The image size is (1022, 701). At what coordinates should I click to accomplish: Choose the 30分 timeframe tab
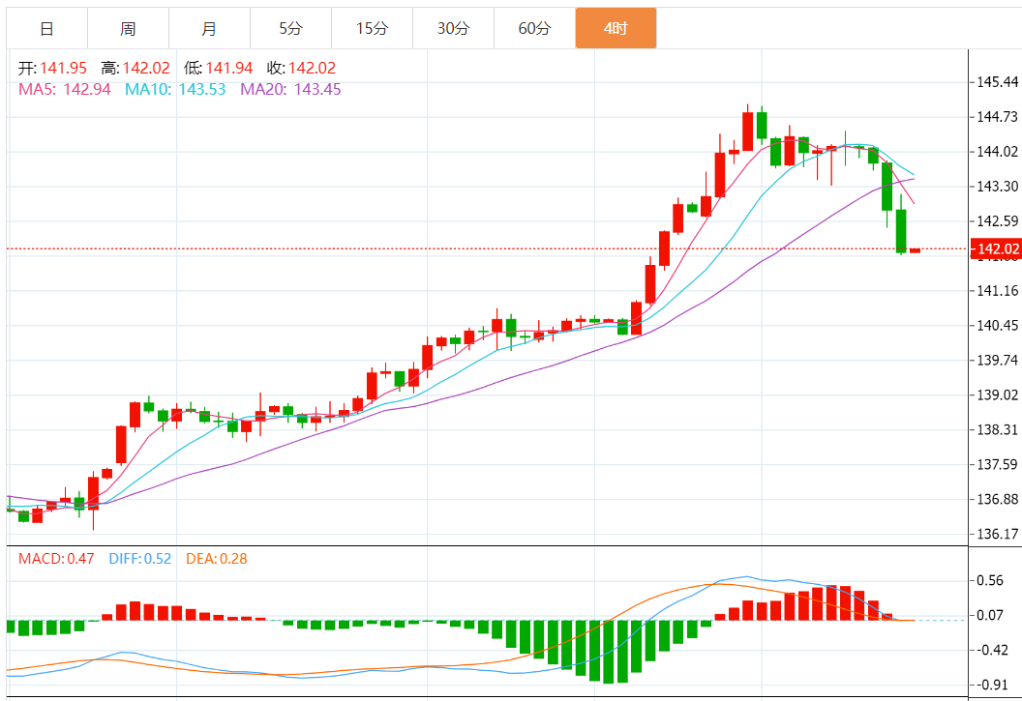tap(453, 29)
